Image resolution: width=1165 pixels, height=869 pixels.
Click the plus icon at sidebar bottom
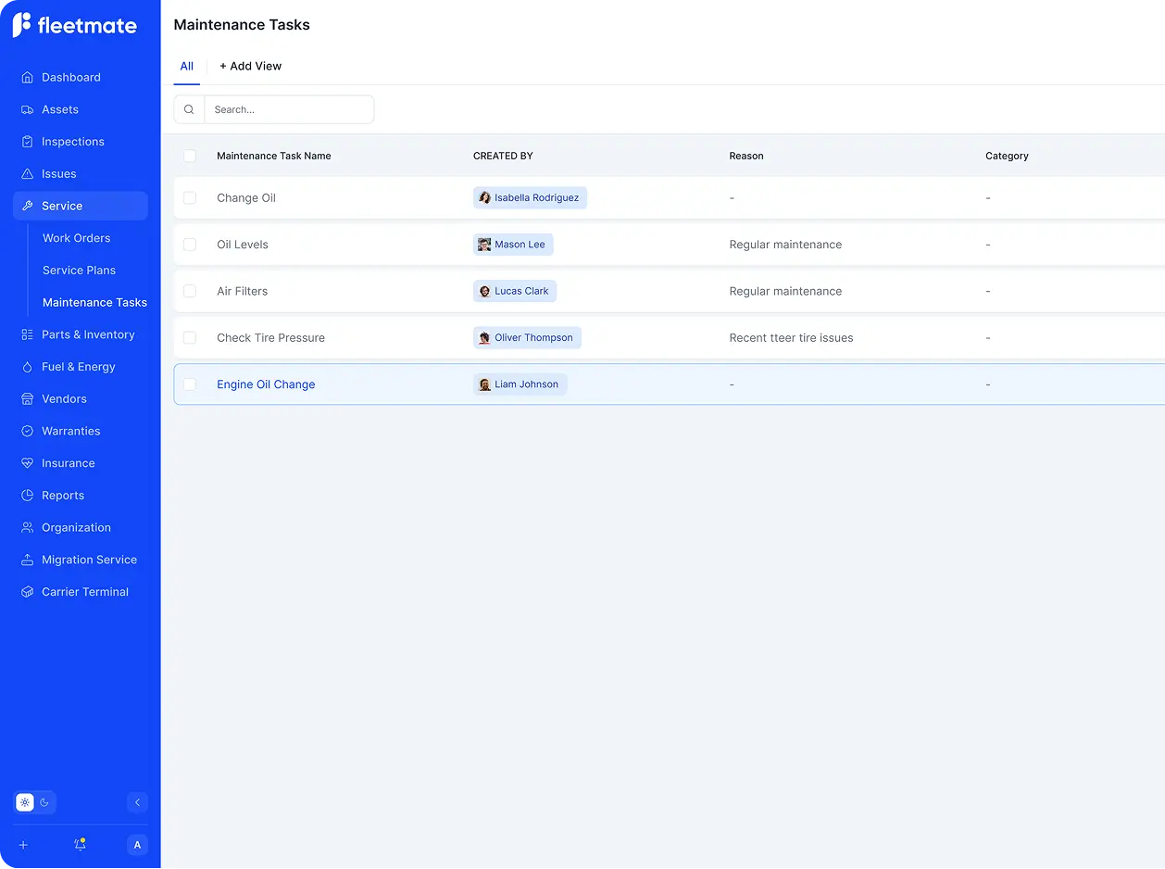coord(23,845)
